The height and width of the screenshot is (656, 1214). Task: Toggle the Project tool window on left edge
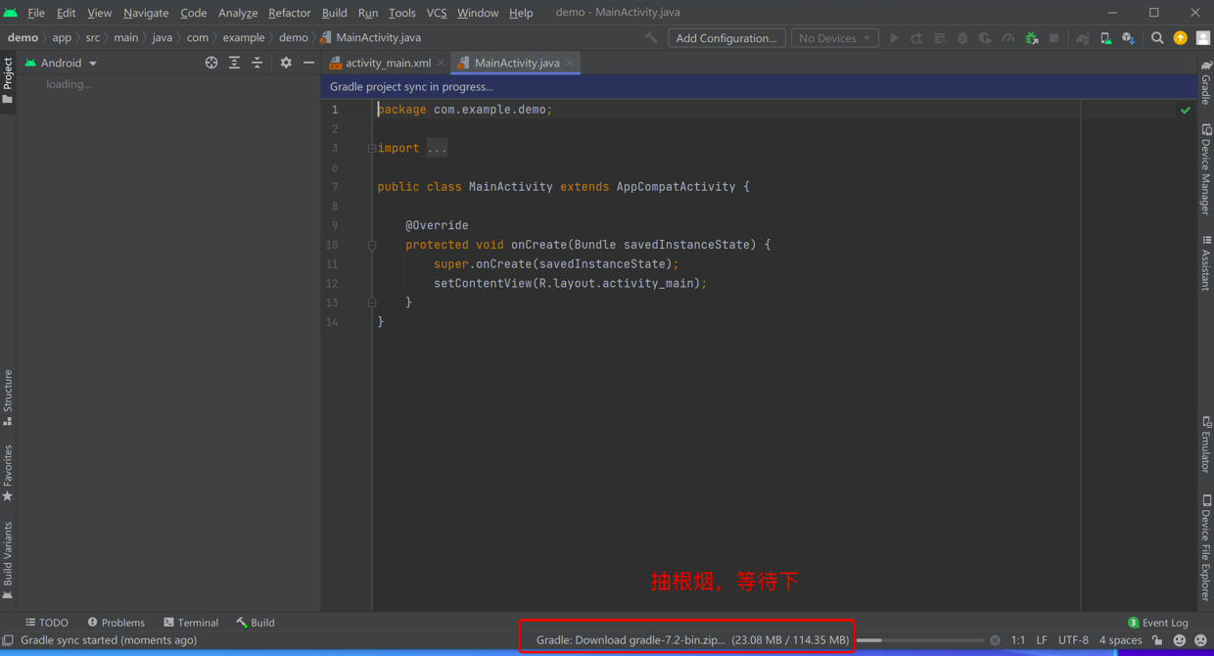[8, 79]
